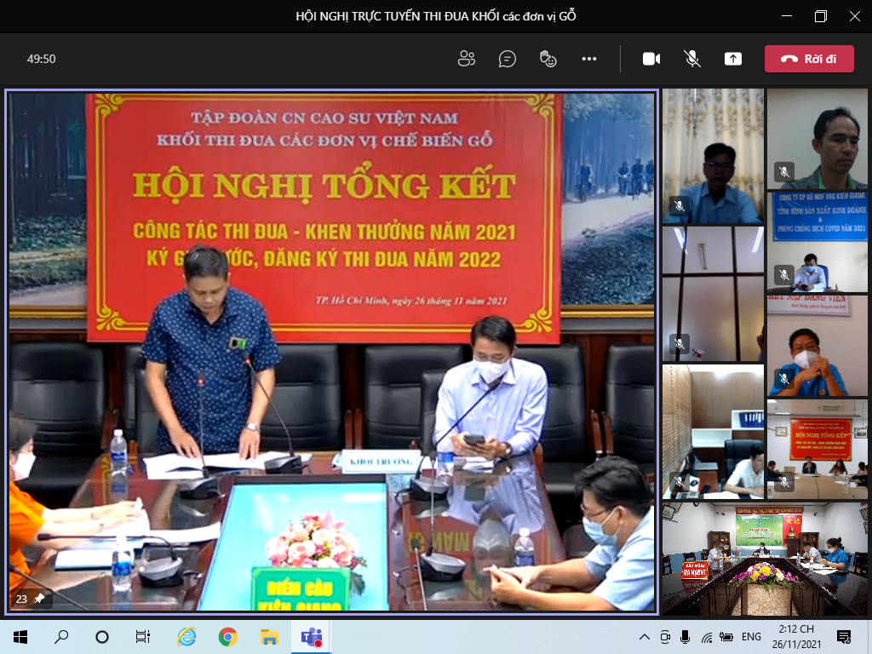
Task: Open the clock showing 2:12 CH
Action: click(x=796, y=637)
